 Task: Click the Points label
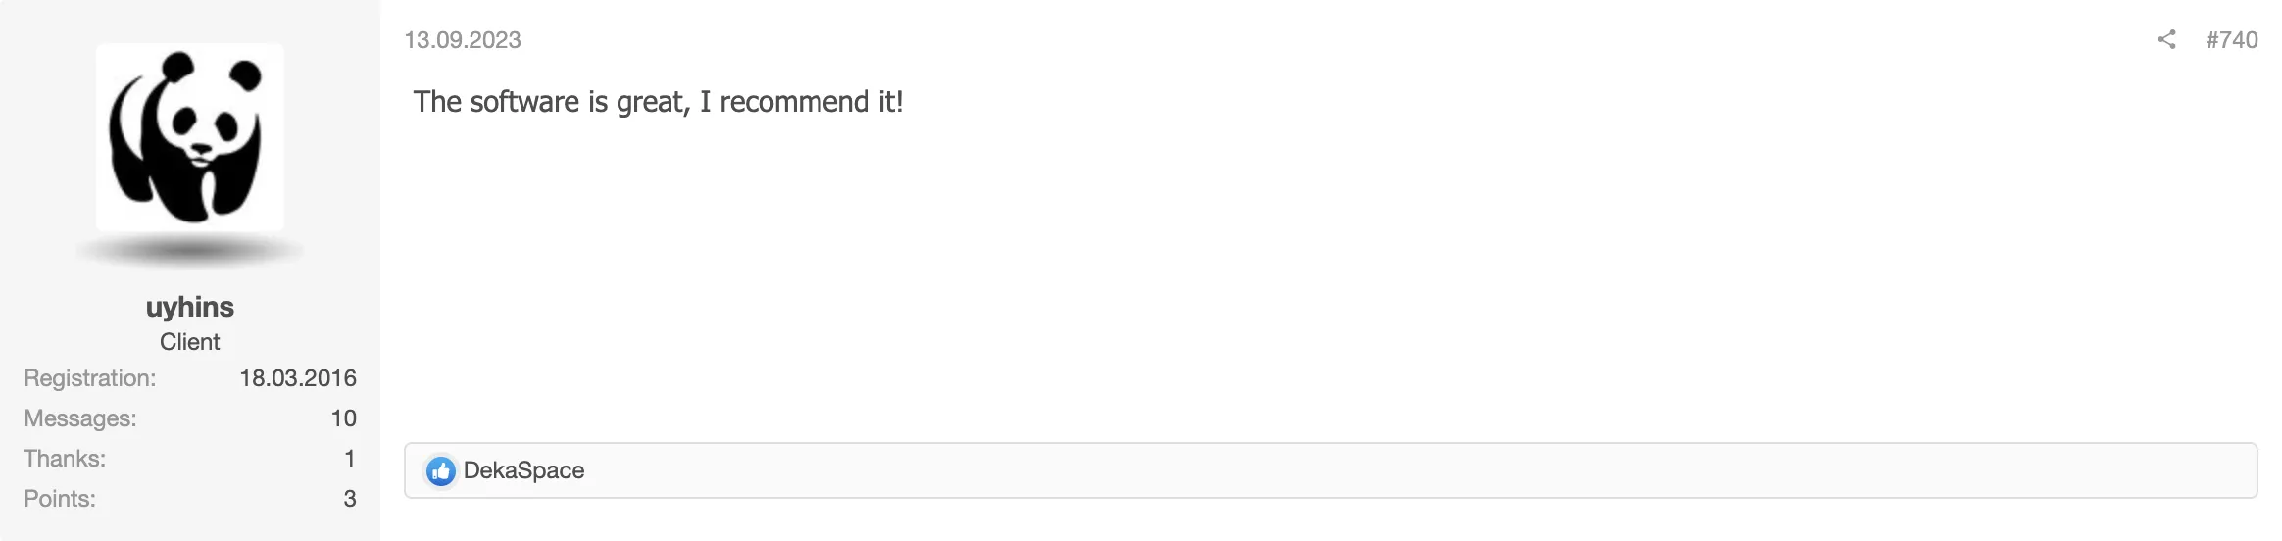coord(60,499)
